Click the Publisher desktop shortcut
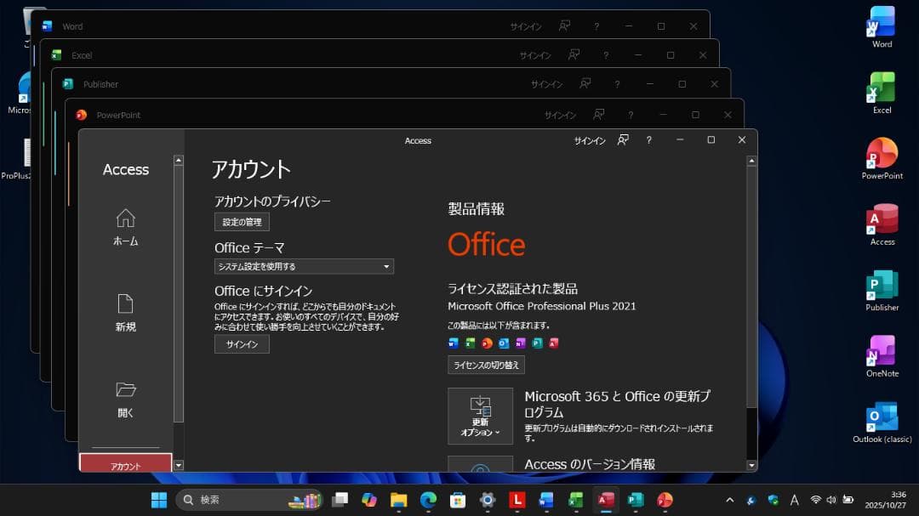This screenshot has height=516, width=919. click(x=882, y=290)
